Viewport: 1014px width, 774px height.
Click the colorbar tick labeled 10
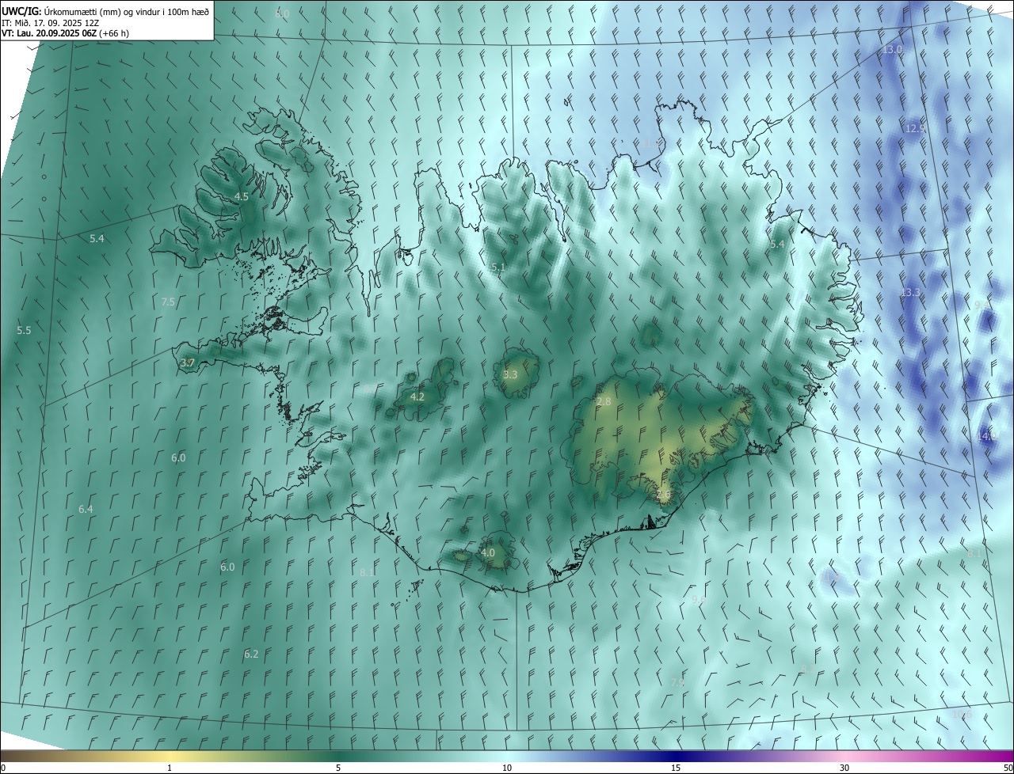(507, 768)
